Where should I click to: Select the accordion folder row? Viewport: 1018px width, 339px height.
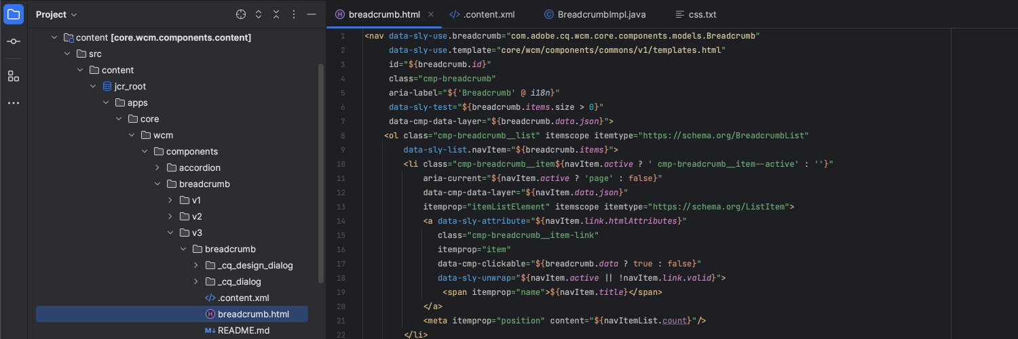172,167
